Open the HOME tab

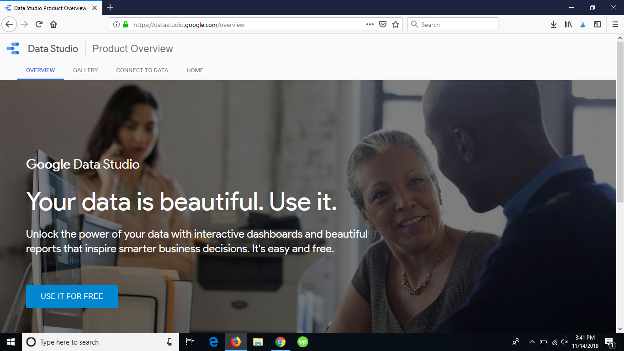tap(195, 70)
